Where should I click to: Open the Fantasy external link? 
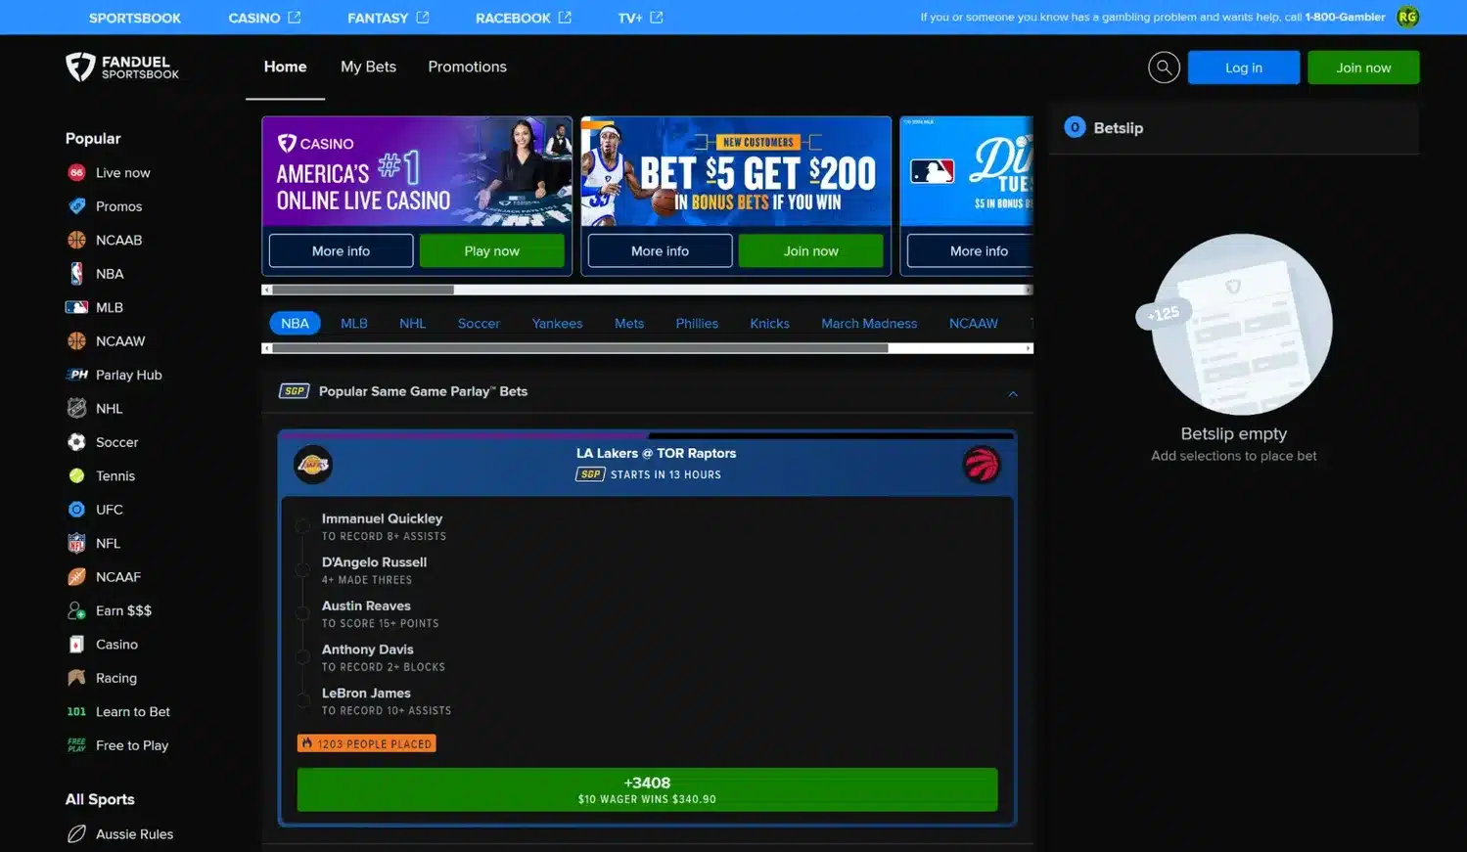click(x=389, y=18)
